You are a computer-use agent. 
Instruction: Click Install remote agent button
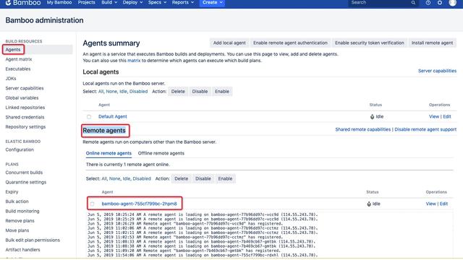click(433, 43)
